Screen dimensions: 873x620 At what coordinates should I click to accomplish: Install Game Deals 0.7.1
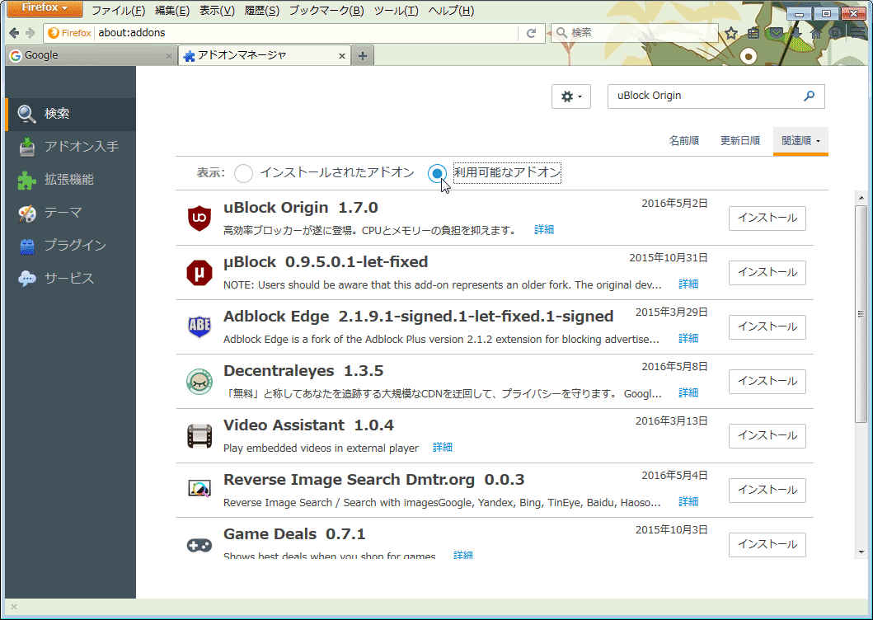pyautogui.click(x=767, y=545)
